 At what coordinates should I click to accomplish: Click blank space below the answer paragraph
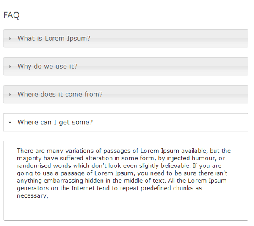126,210
